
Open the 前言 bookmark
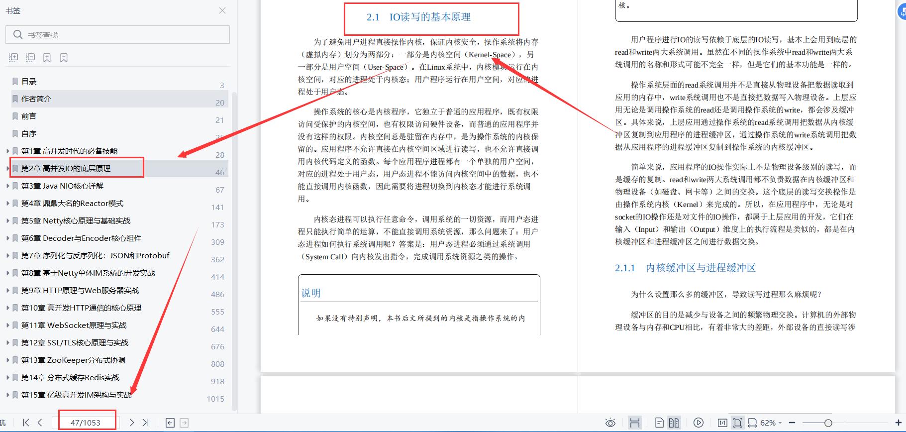(x=29, y=116)
